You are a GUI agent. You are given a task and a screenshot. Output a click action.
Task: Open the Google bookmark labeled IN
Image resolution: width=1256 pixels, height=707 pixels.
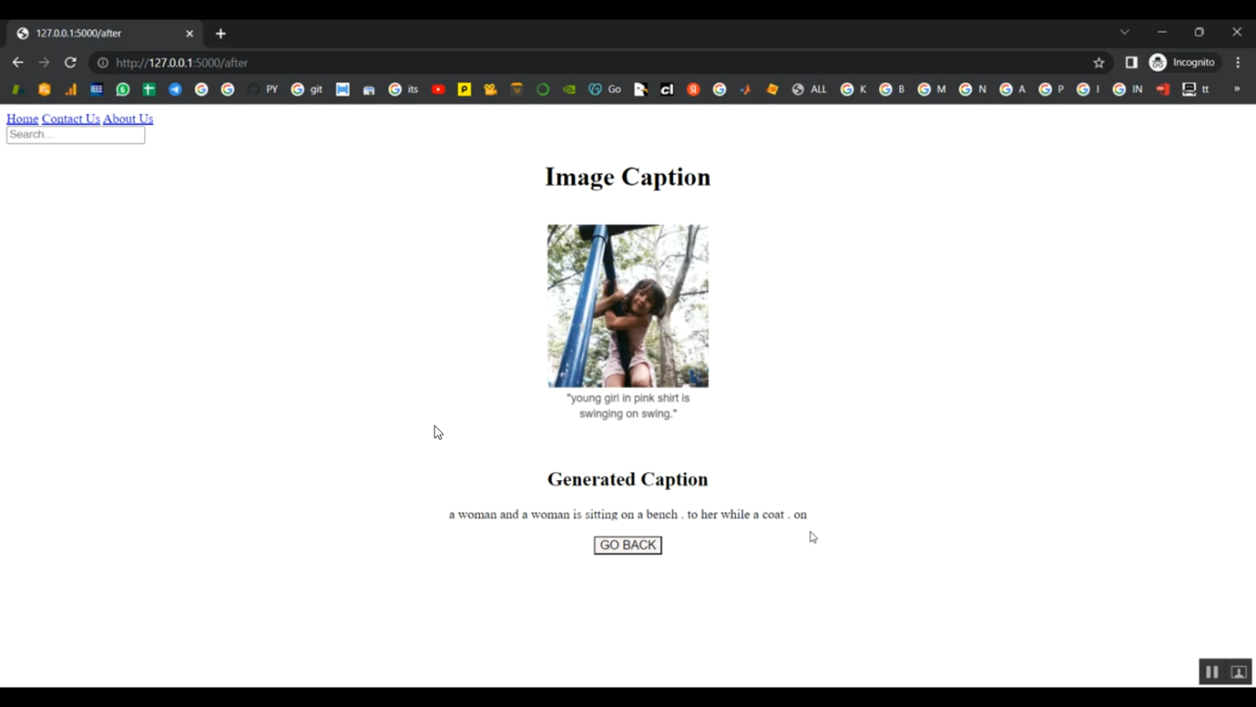[x=1127, y=90]
